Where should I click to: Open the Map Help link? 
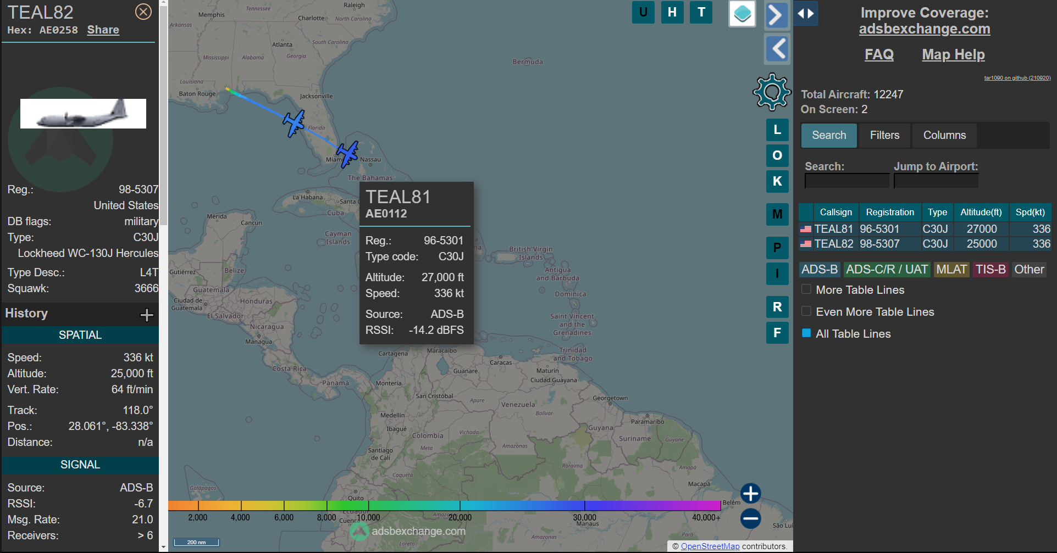953,54
